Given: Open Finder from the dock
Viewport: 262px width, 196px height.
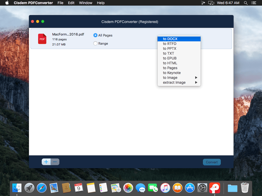Looking at the screenshot, I should [17, 188].
